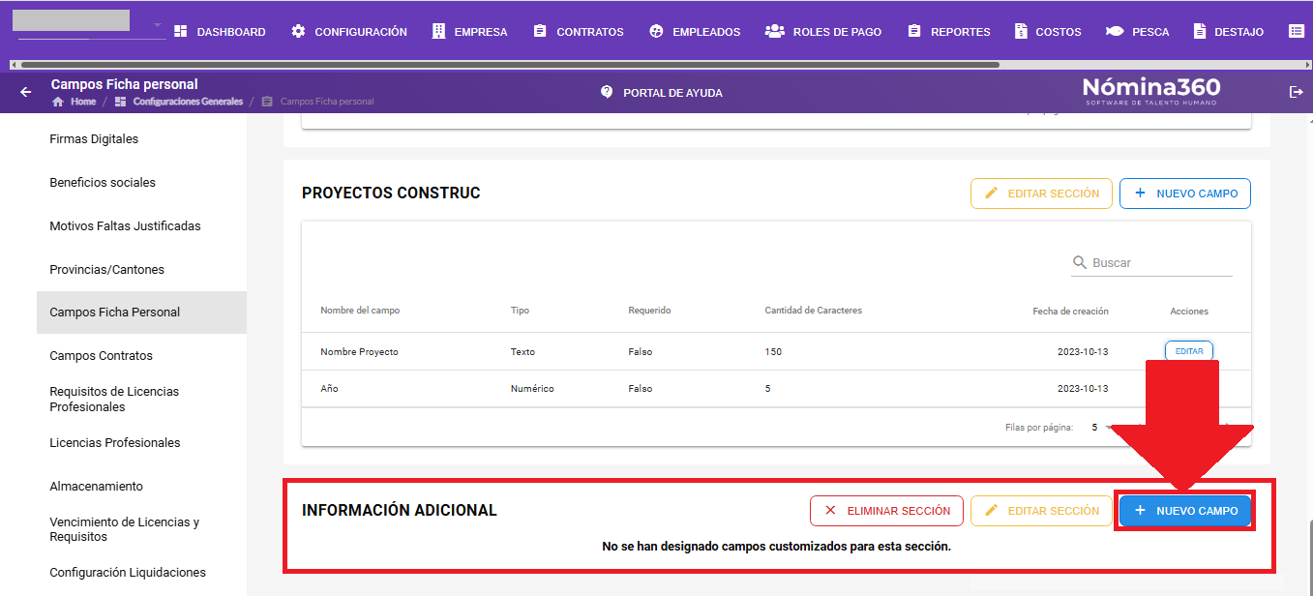The image size is (1313, 596).
Task: Open the Dashboard menu
Action: click(220, 32)
